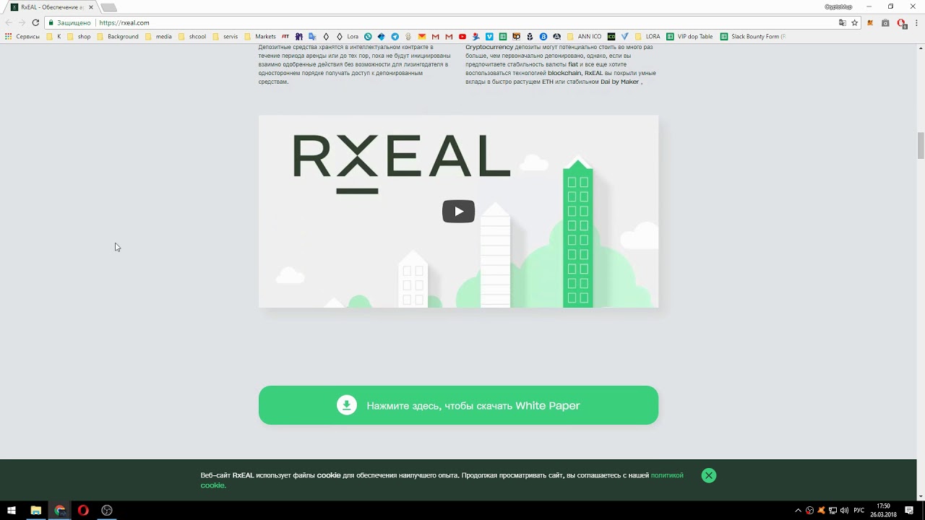Screen dimensions: 925x520
Task: Click the Avast tray icon
Action: [x=821, y=511]
